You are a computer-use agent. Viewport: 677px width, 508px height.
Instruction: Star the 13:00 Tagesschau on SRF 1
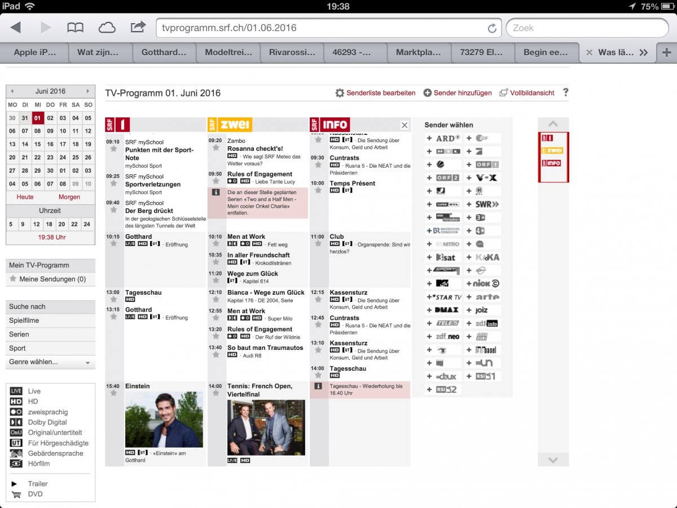(x=113, y=299)
